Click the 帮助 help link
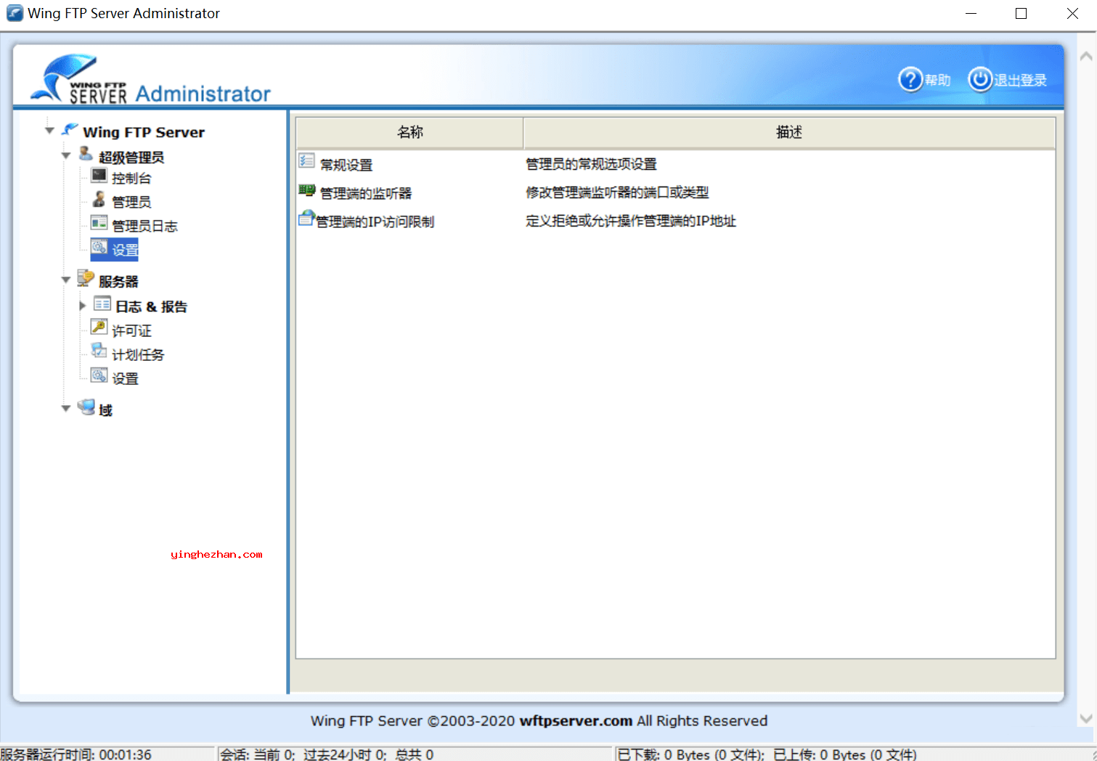The height and width of the screenshot is (761, 1097). (x=937, y=80)
